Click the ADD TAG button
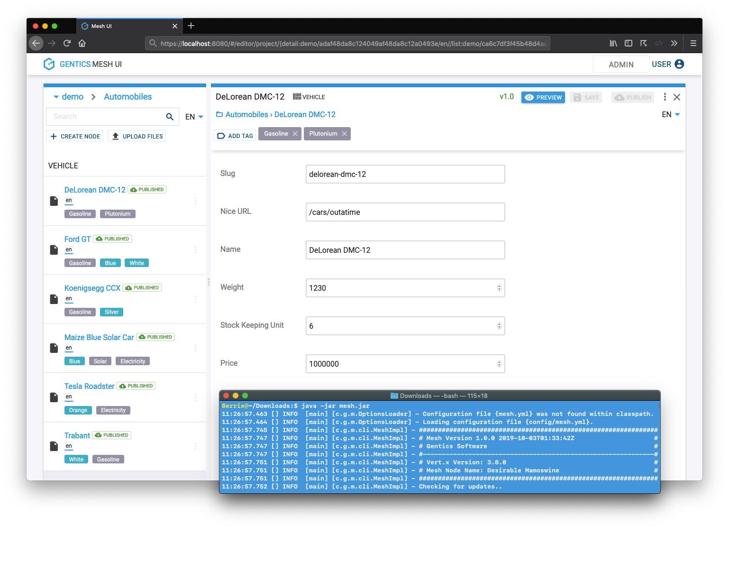Image resolution: width=729 pixels, height=563 pixels. pyautogui.click(x=235, y=136)
